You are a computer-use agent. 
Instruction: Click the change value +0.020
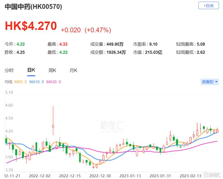click(71, 30)
